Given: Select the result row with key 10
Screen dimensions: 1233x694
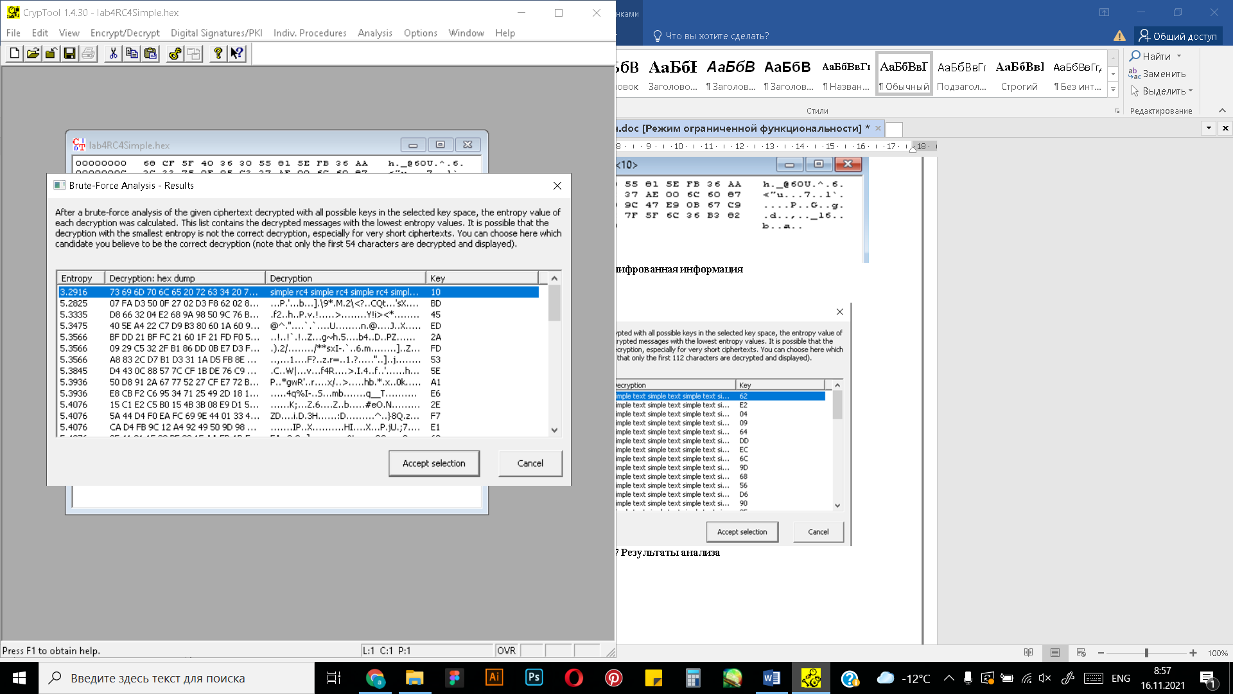Looking at the screenshot, I should pyautogui.click(x=299, y=292).
